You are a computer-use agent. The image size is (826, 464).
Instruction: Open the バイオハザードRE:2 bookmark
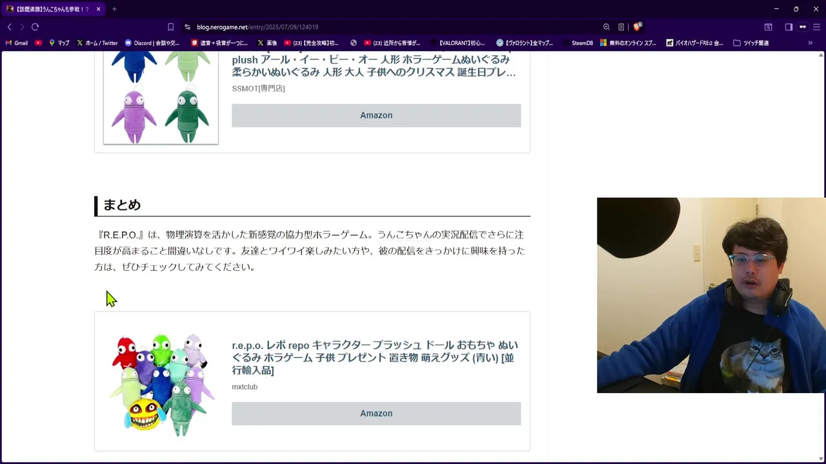[694, 43]
